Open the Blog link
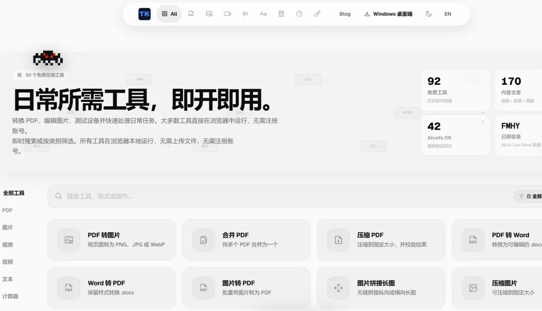 click(x=345, y=14)
